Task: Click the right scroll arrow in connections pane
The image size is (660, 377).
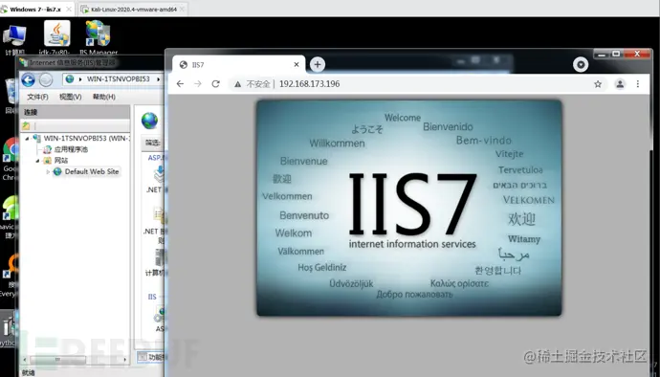Action: 125,360
